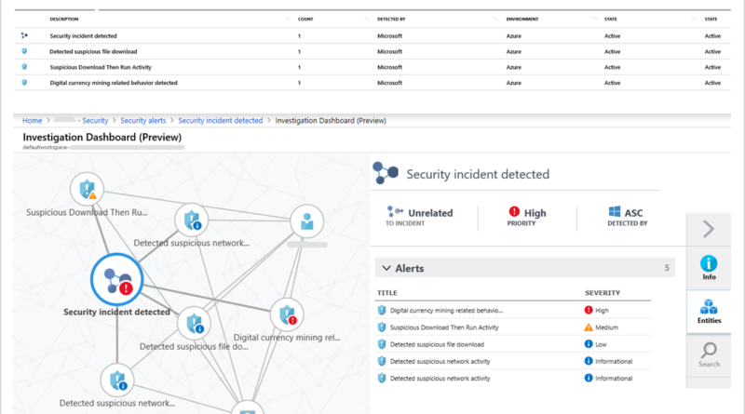
Task: Click the incident icon beside Security incident detected heading
Action: [x=386, y=173]
